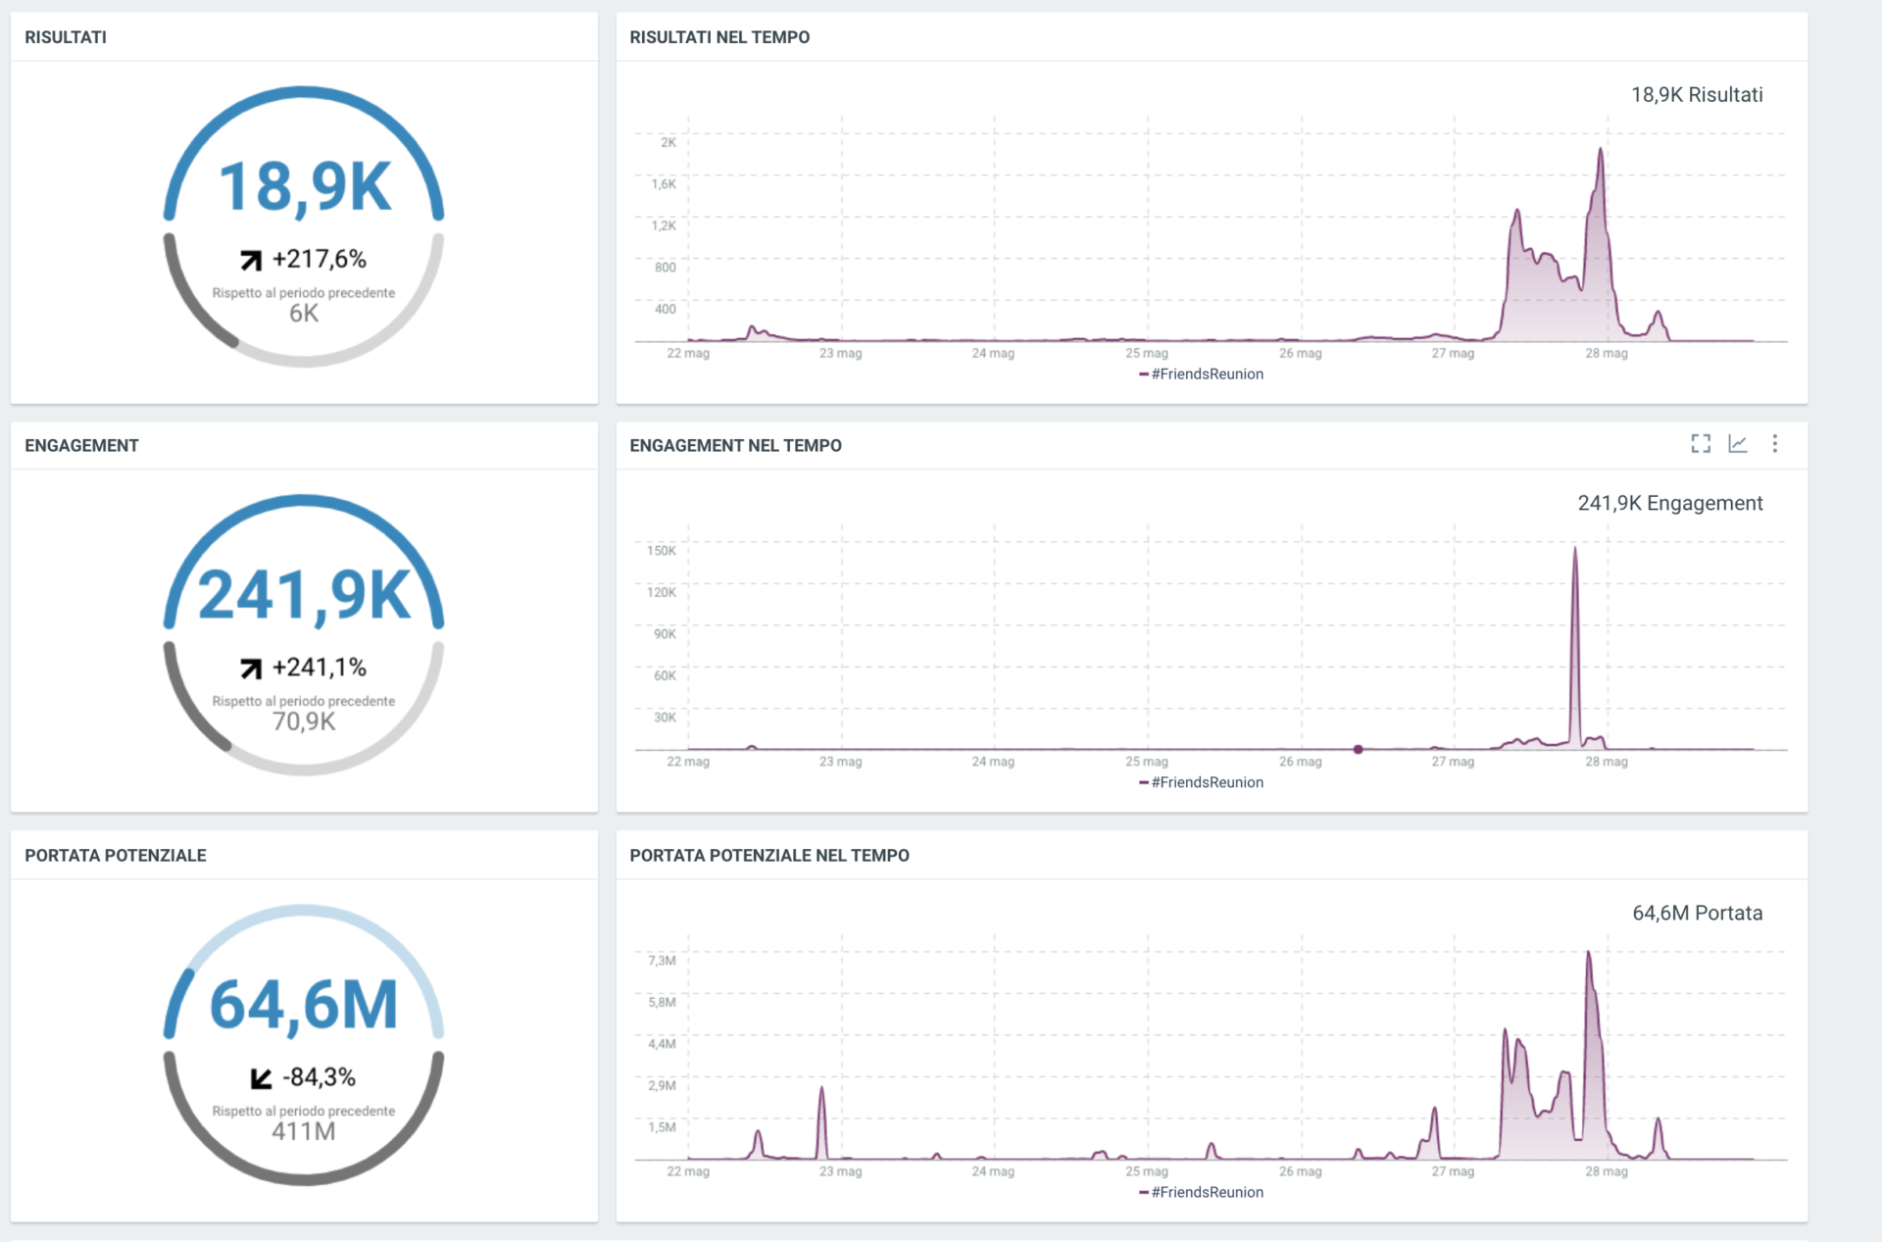Click the 64,6M Portata chart total
Viewport: 1882px width, 1242px height.
tap(1697, 914)
